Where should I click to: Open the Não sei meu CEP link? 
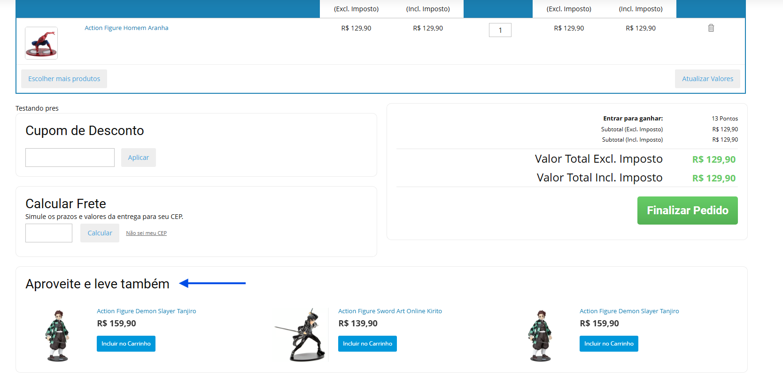tap(146, 233)
